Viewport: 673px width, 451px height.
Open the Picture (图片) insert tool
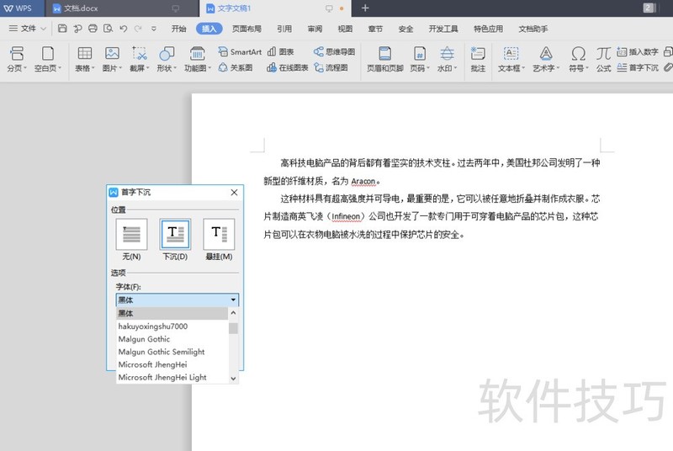[x=112, y=59]
